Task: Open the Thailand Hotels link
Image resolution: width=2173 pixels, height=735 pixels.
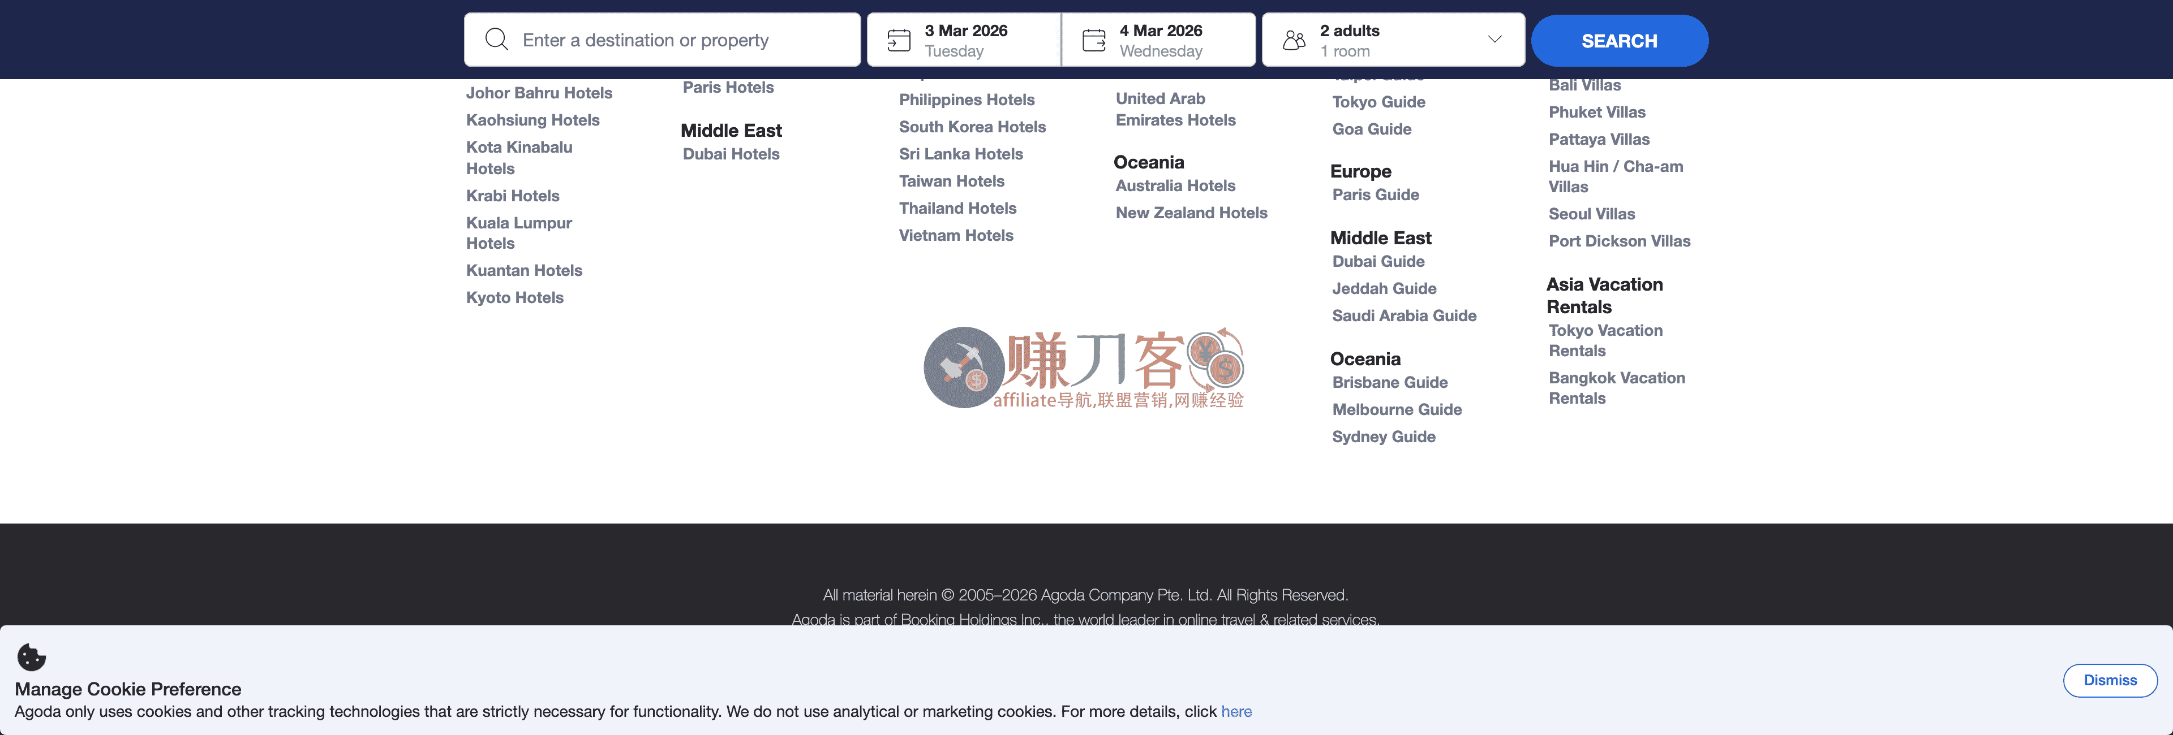Action: pos(956,208)
